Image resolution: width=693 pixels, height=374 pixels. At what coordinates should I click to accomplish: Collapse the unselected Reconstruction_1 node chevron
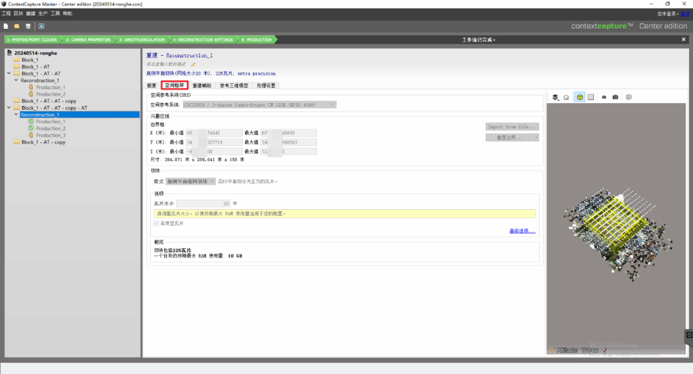coord(16,80)
